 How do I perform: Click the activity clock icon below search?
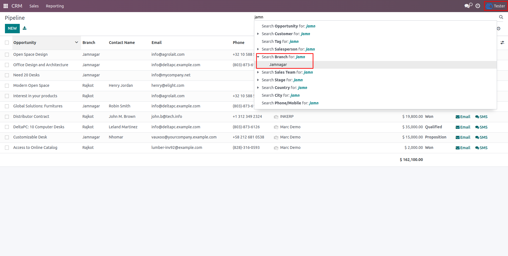[499, 29]
